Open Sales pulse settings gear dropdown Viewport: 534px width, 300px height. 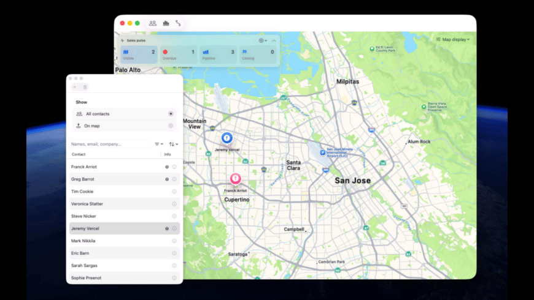click(263, 40)
